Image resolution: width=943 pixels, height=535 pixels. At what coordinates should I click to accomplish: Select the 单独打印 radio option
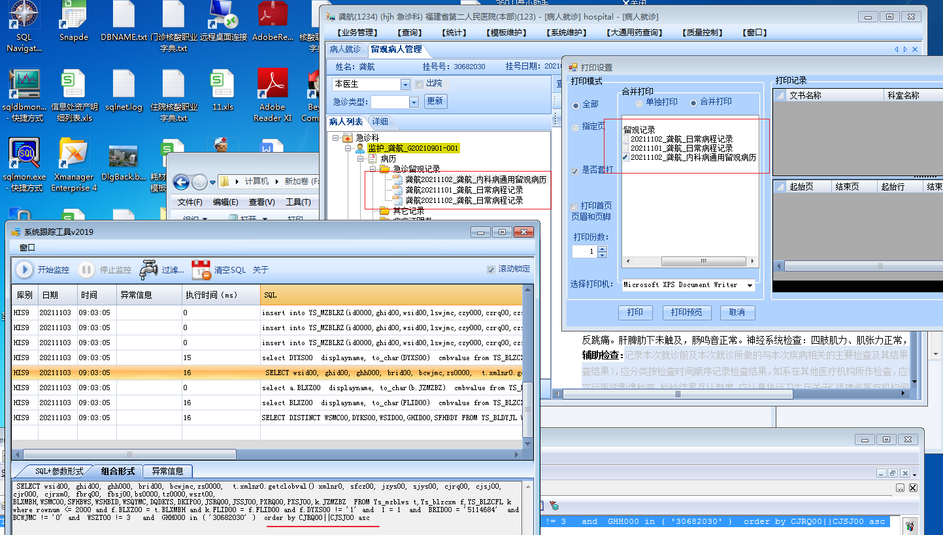640,103
